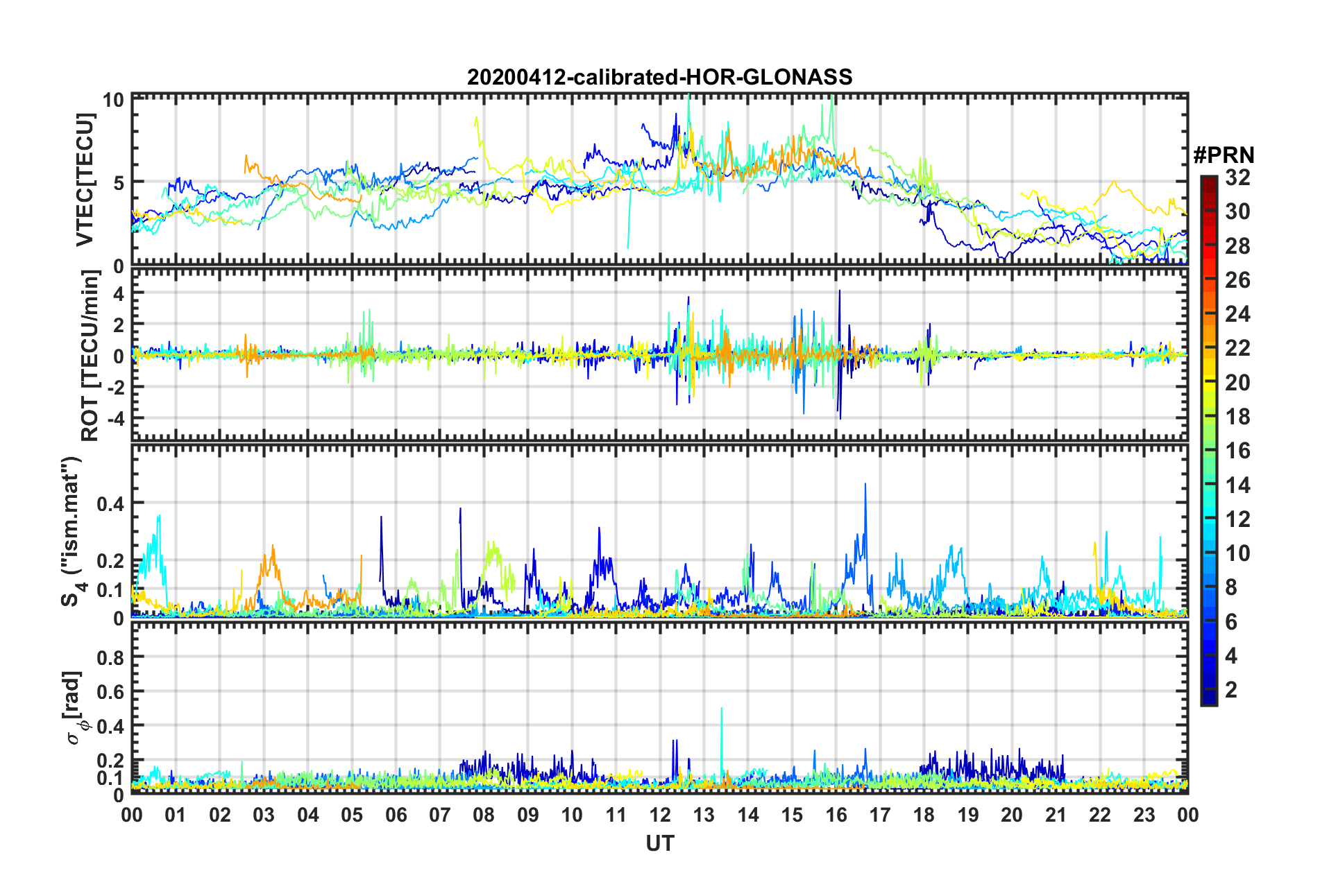Click the yellow colorbar segment near 20

(1208, 383)
